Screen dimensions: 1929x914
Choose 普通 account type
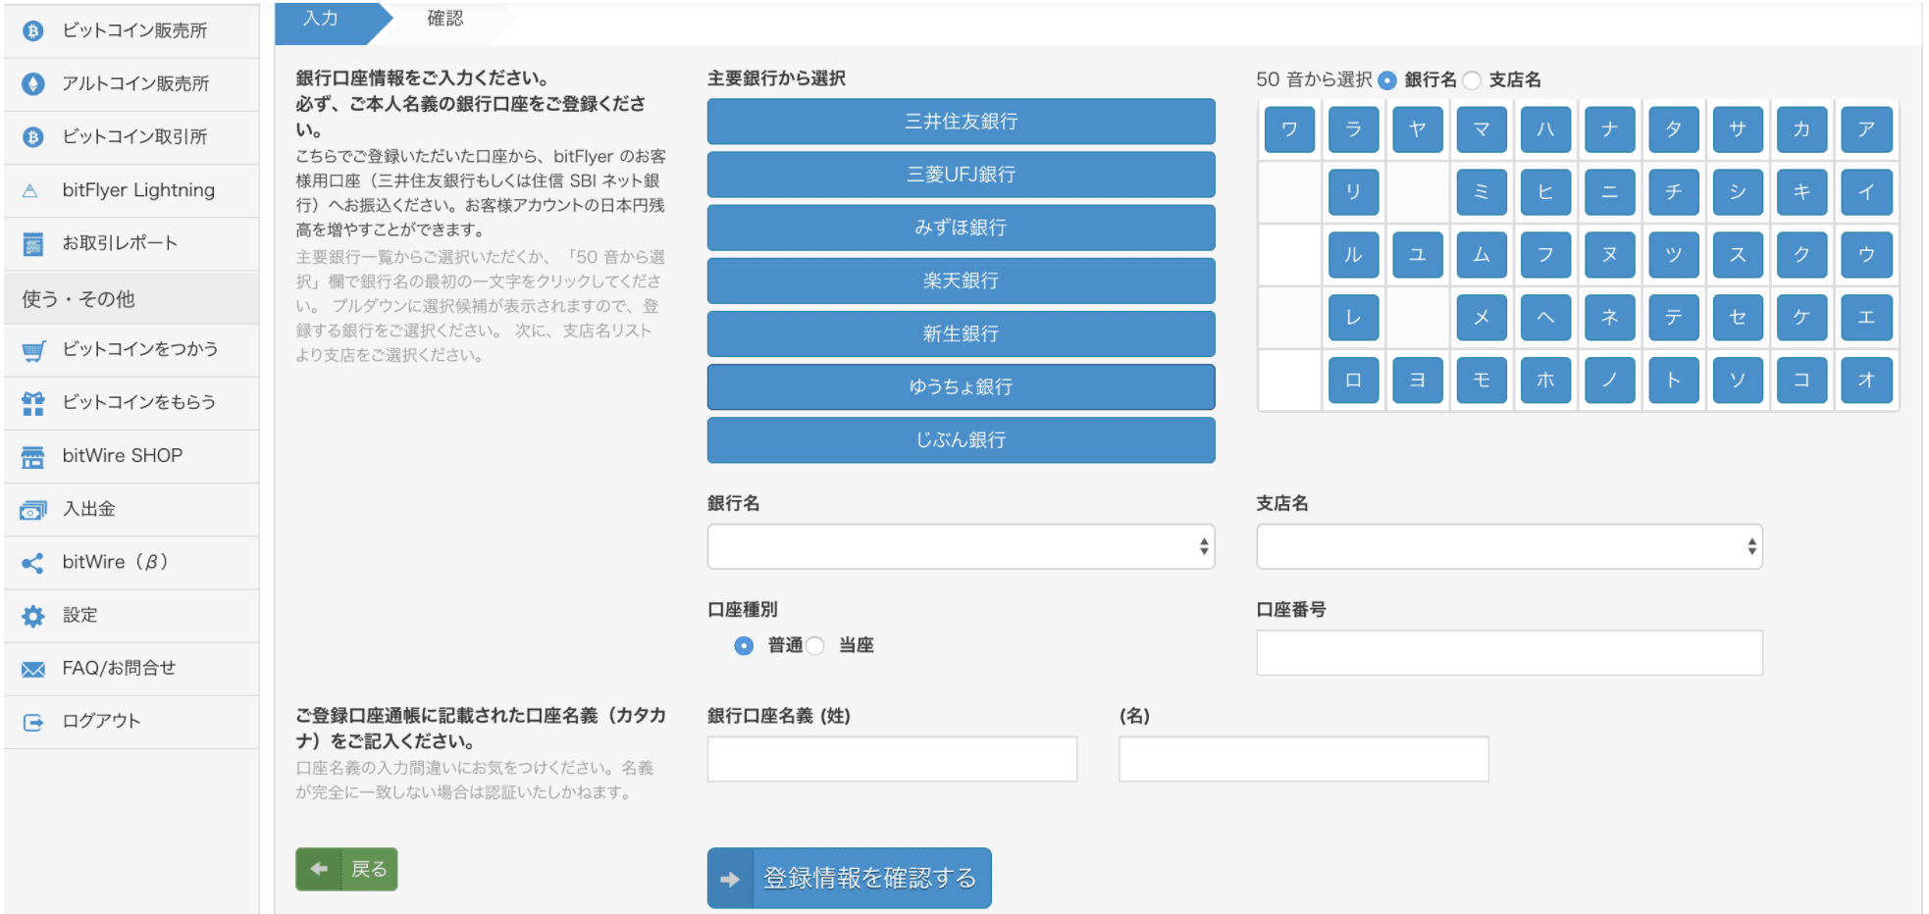click(x=744, y=645)
